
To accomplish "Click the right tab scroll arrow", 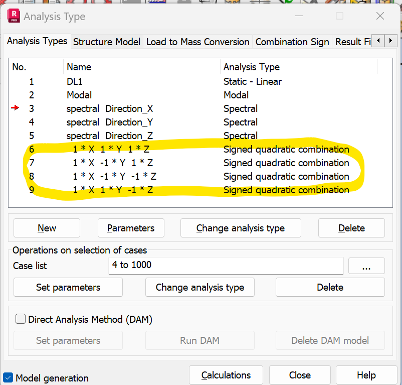I will 390,41.
